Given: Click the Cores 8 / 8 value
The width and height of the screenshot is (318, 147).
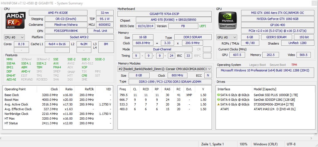Looking at the screenshot, I should pyautogui.click(x=22, y=44).
